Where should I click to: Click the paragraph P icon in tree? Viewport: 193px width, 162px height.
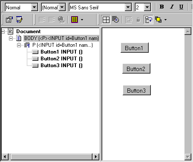[27, 45]
